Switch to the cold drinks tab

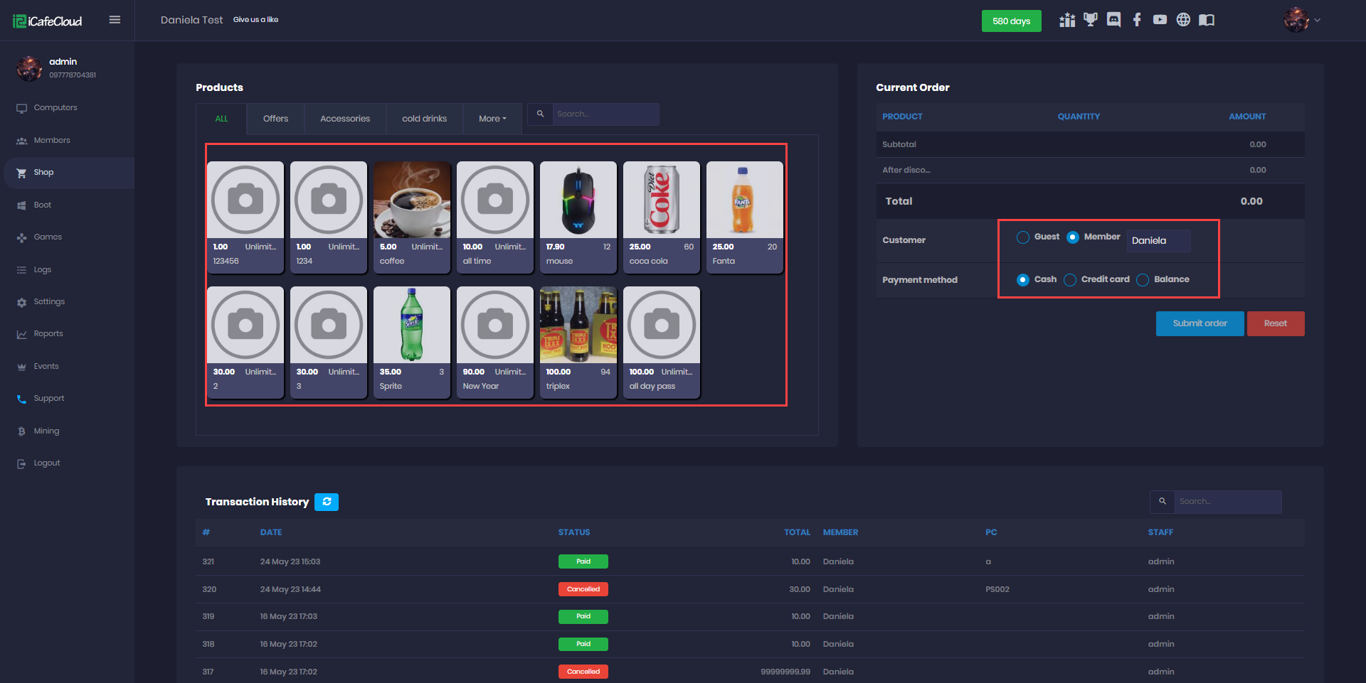click(424, 119)
